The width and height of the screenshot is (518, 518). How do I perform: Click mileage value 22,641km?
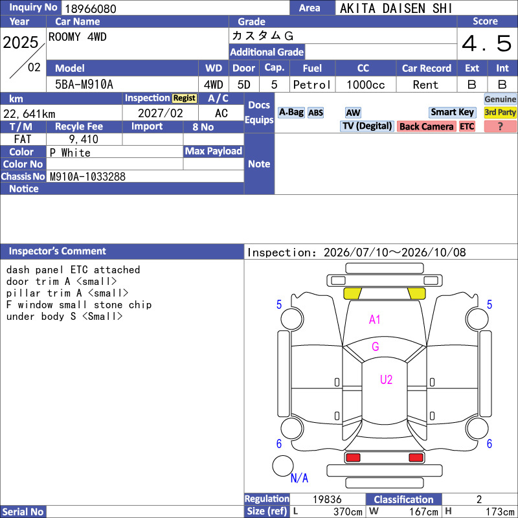(29, 114)
